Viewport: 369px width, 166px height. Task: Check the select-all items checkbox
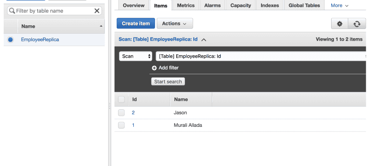pos(121,100)
